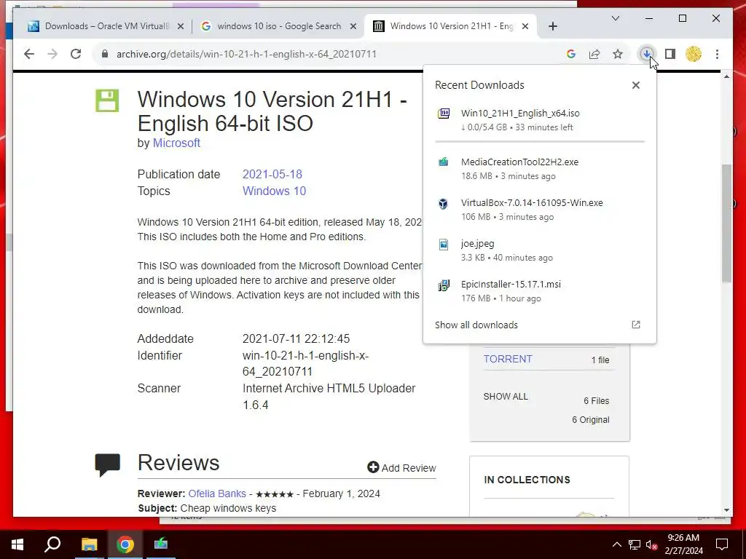Screen dimensions: 746x559
Task: Open the Windows 10 topic link
Action: tap(274, 191)
